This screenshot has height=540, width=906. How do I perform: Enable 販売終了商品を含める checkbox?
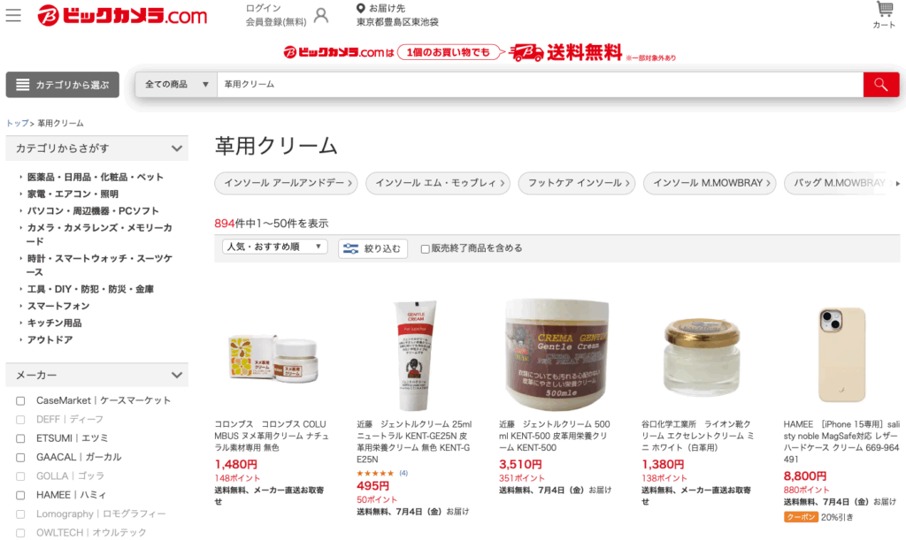tap(426, 248)
